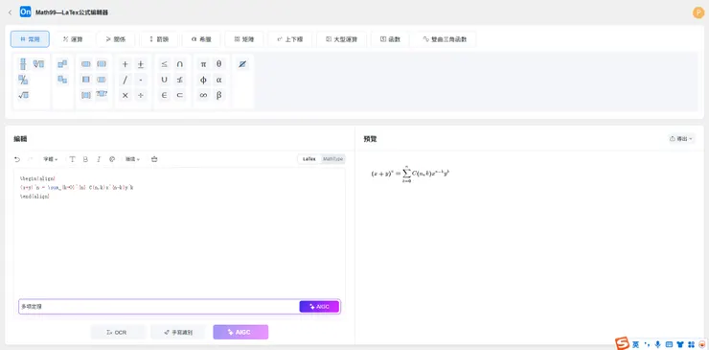This screenshot has width=709, height=350.
Task: Insert the nth-root template
Action: (39, 64)
